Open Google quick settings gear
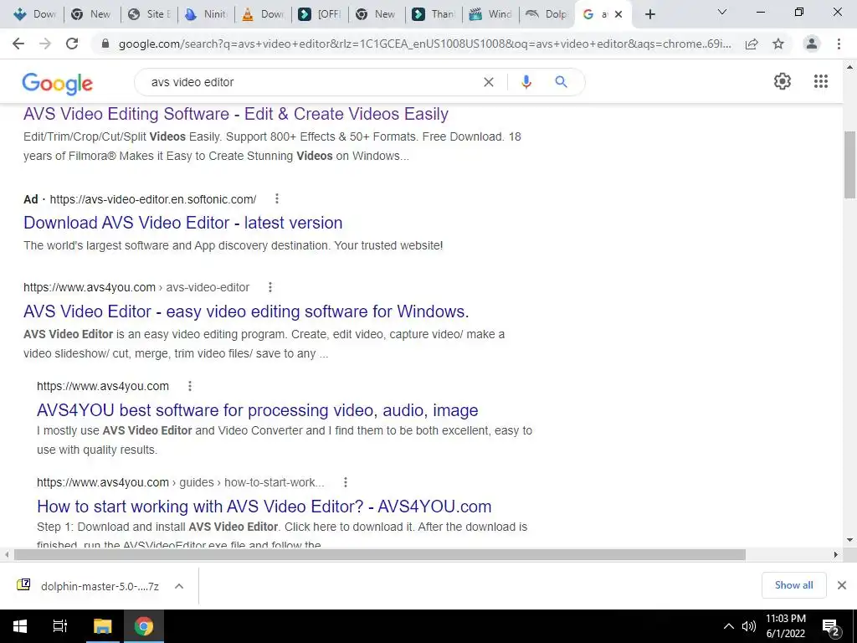Viewport: 857px width, 643px height. [x=783, y=81]
